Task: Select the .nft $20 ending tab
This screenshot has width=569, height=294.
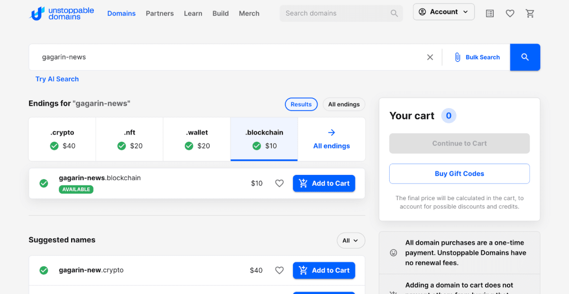Action: tap(129, 139)
